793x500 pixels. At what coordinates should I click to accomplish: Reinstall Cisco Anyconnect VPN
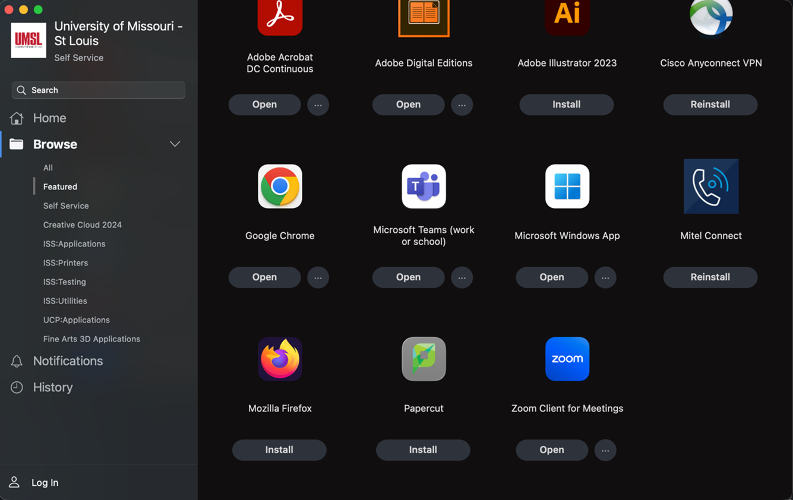(710, 105)
